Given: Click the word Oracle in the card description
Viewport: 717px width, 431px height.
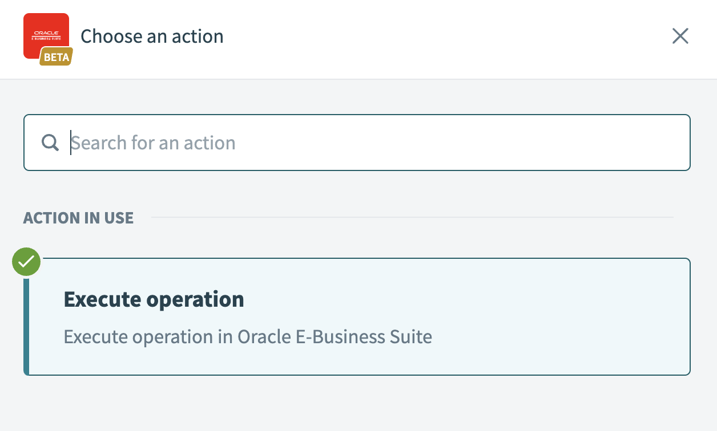Looking at the screenshot, I should click(x=264, y=337).
